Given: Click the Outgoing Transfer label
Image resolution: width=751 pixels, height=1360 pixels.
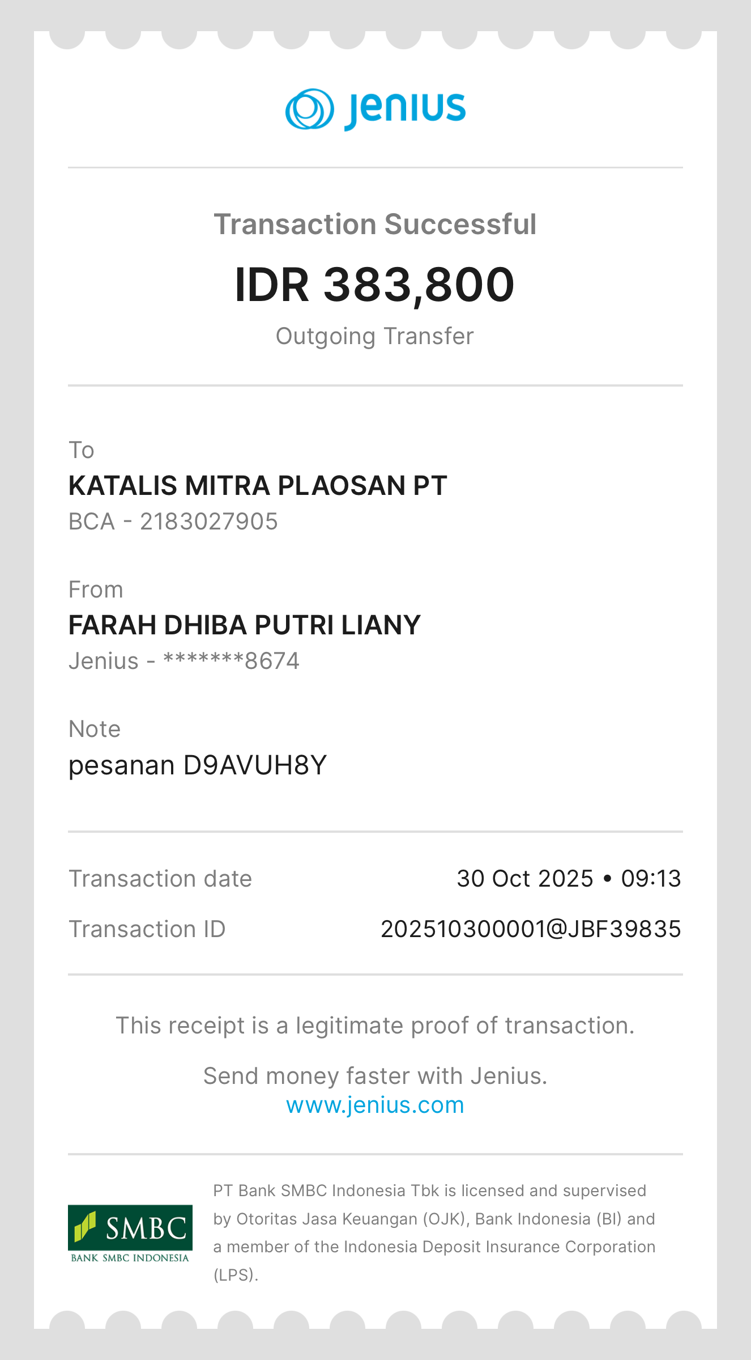Looking at the screenshot, I should (x=375, y=336).
